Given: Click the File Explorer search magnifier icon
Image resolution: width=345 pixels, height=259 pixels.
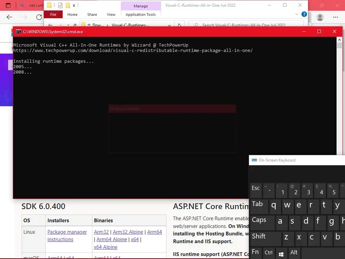Looking at the screenshot, I should tap(196, 25).
